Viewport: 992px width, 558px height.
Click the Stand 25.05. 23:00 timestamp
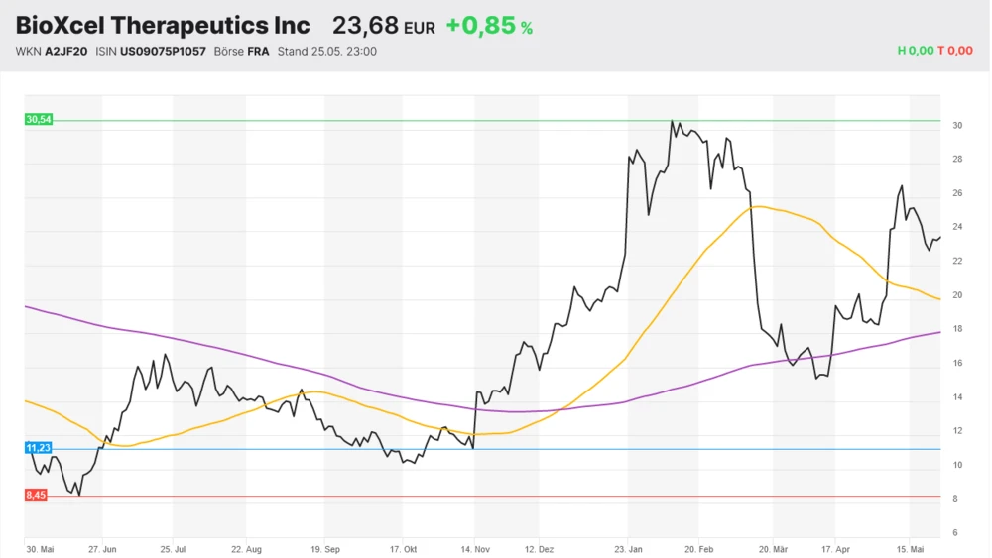click(x=326, y=52)
